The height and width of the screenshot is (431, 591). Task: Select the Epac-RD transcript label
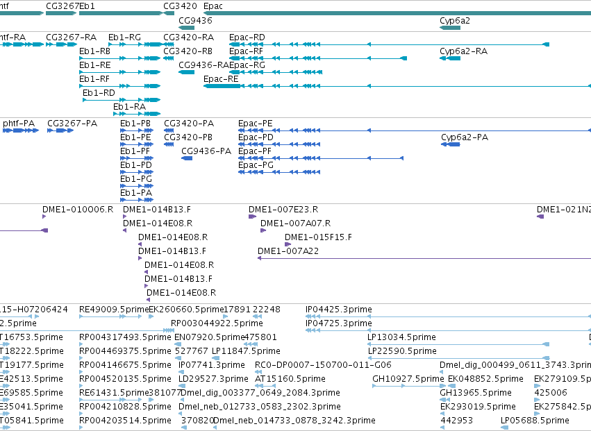(247, 37)
